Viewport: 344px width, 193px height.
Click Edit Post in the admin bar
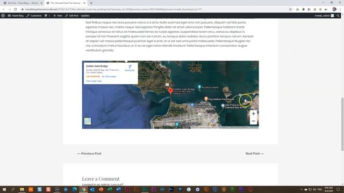click(x=71, y=16)
